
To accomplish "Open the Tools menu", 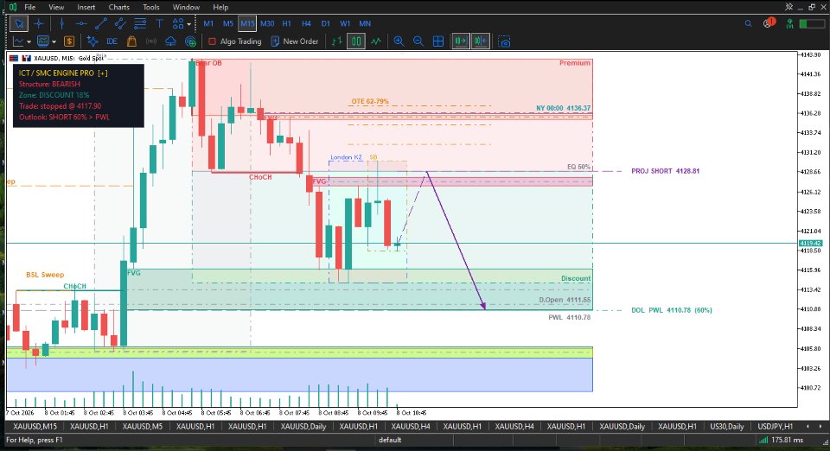I will click(x=150, y=7).
